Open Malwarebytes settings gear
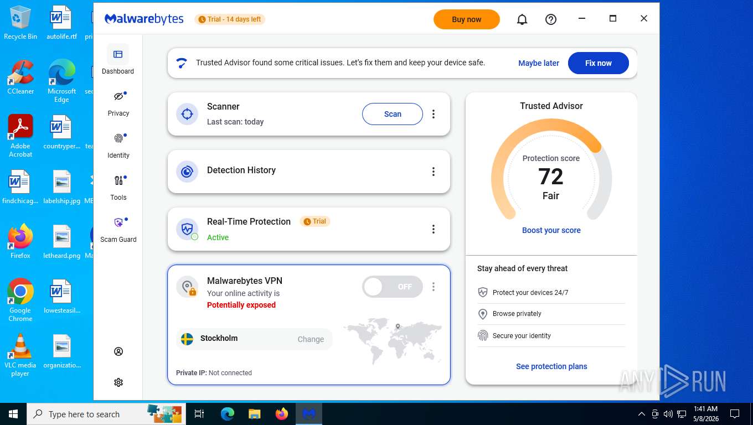The image size is (753, 425). point(118,382)
